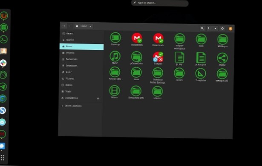Show all applications grid
This screenshot has width=262, height=166.
[x=2, y=157]
